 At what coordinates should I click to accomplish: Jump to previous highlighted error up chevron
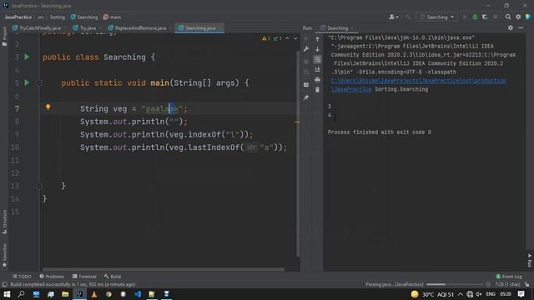point(287,38)
